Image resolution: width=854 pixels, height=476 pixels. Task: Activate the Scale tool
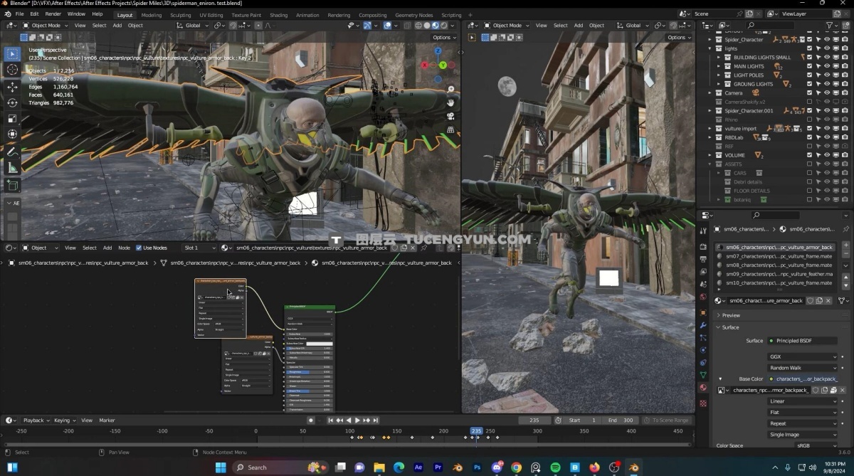12,118
